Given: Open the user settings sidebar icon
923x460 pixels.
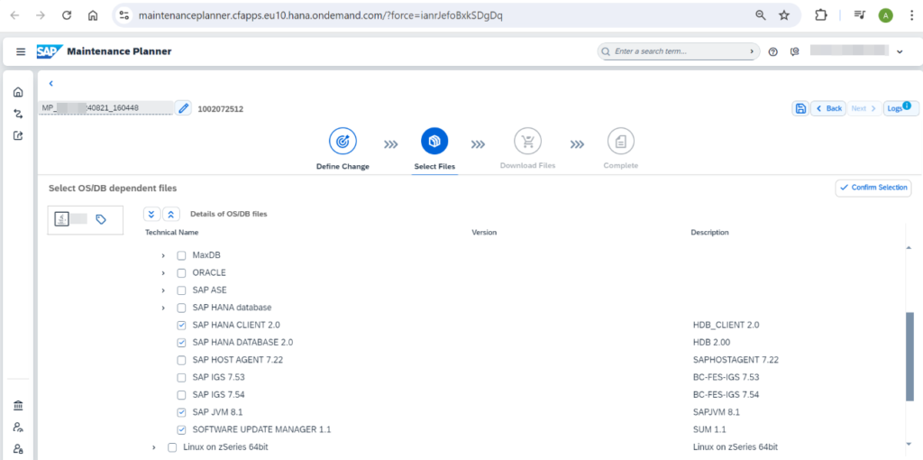Looking at the screenshot, I should pos(18,428).
